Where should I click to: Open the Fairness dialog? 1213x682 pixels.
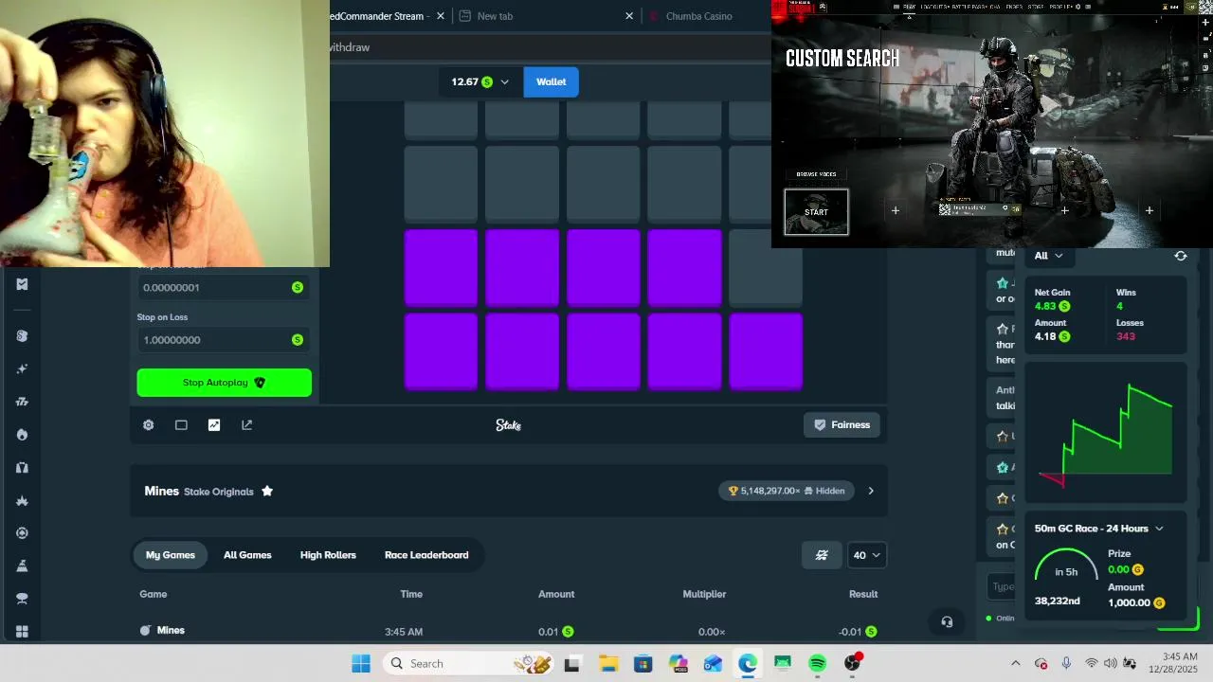click(842, 425)
